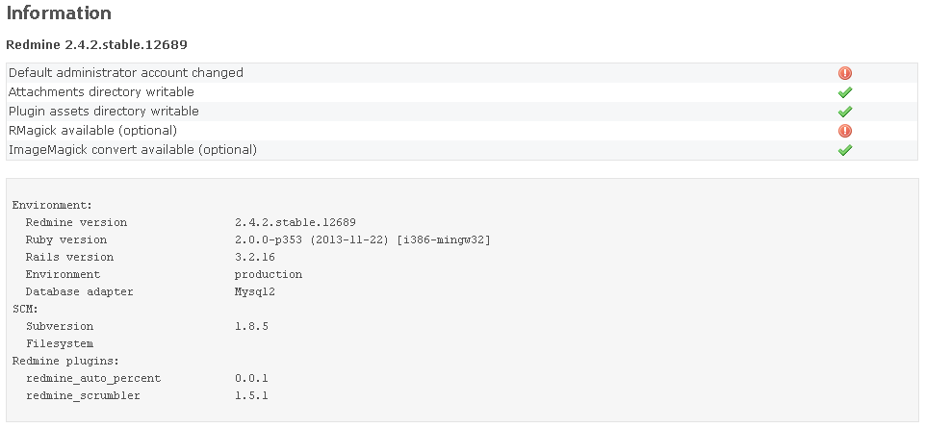925x428 pixels.
Task: Click the ImageMagick convert available (optional) label
Action: pos(133,150)
